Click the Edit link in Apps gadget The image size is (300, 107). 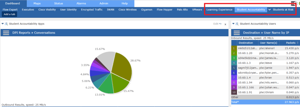tap(216, 24)
